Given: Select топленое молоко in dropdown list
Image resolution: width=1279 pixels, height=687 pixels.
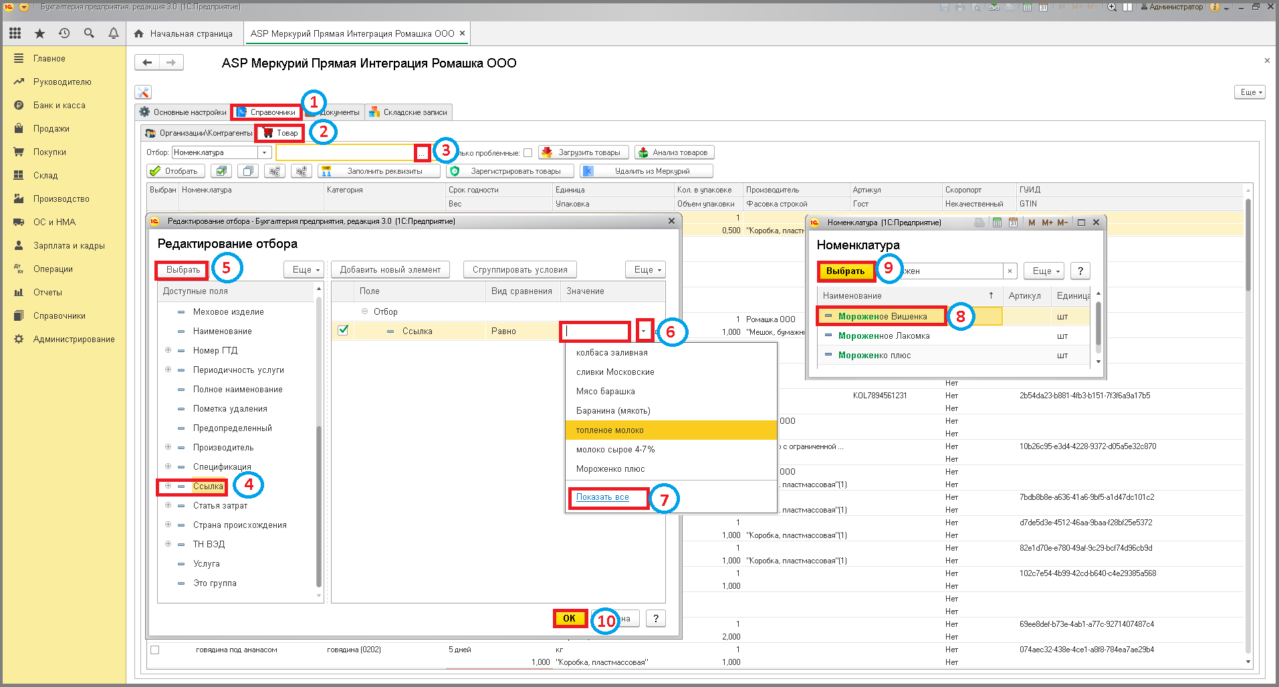Looking at the screenshot, I should tap(671, 430).
